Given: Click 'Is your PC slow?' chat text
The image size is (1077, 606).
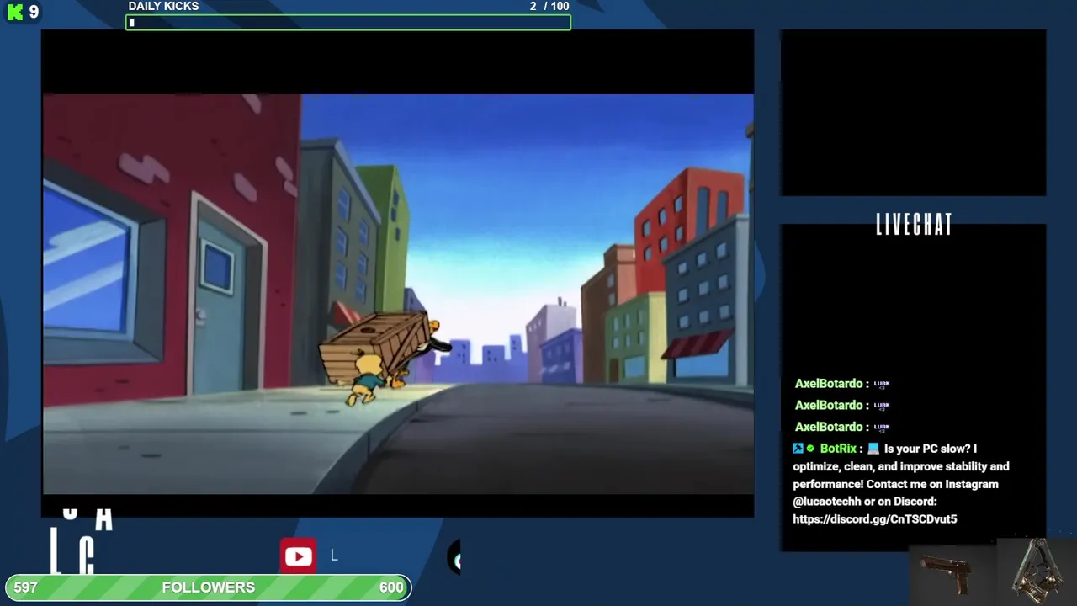Looking at the screenshot, I should pyautogui.click(x=928, y=449).
